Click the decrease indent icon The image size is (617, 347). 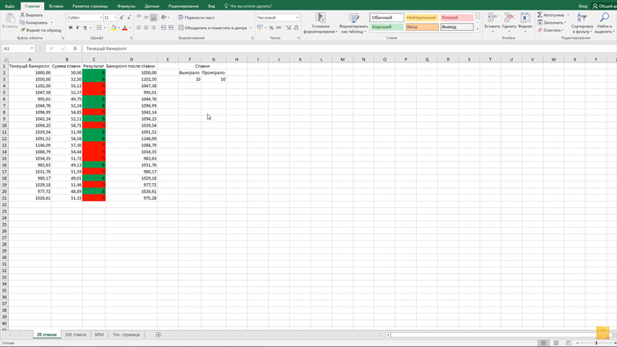[x=163, y=28]
